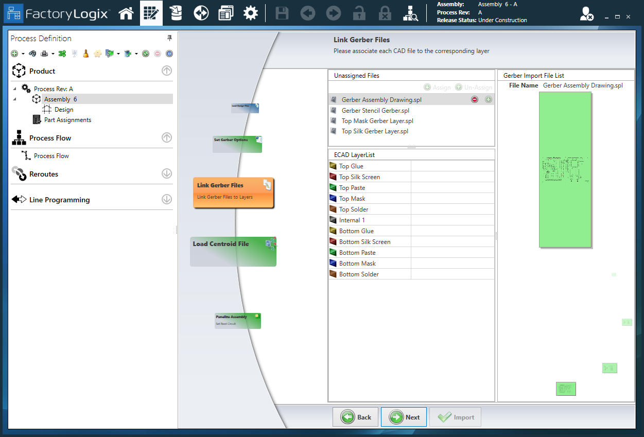Click the Next button

(x=404, y=417)
